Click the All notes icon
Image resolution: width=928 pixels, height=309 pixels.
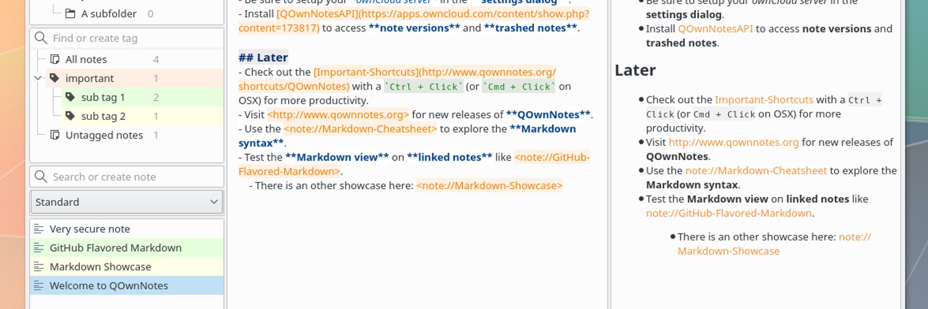[54, 59]
